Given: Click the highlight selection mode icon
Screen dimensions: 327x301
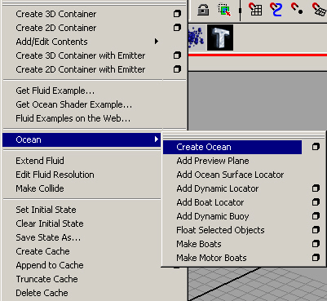Looking at the screenshot, I should 224,10.
